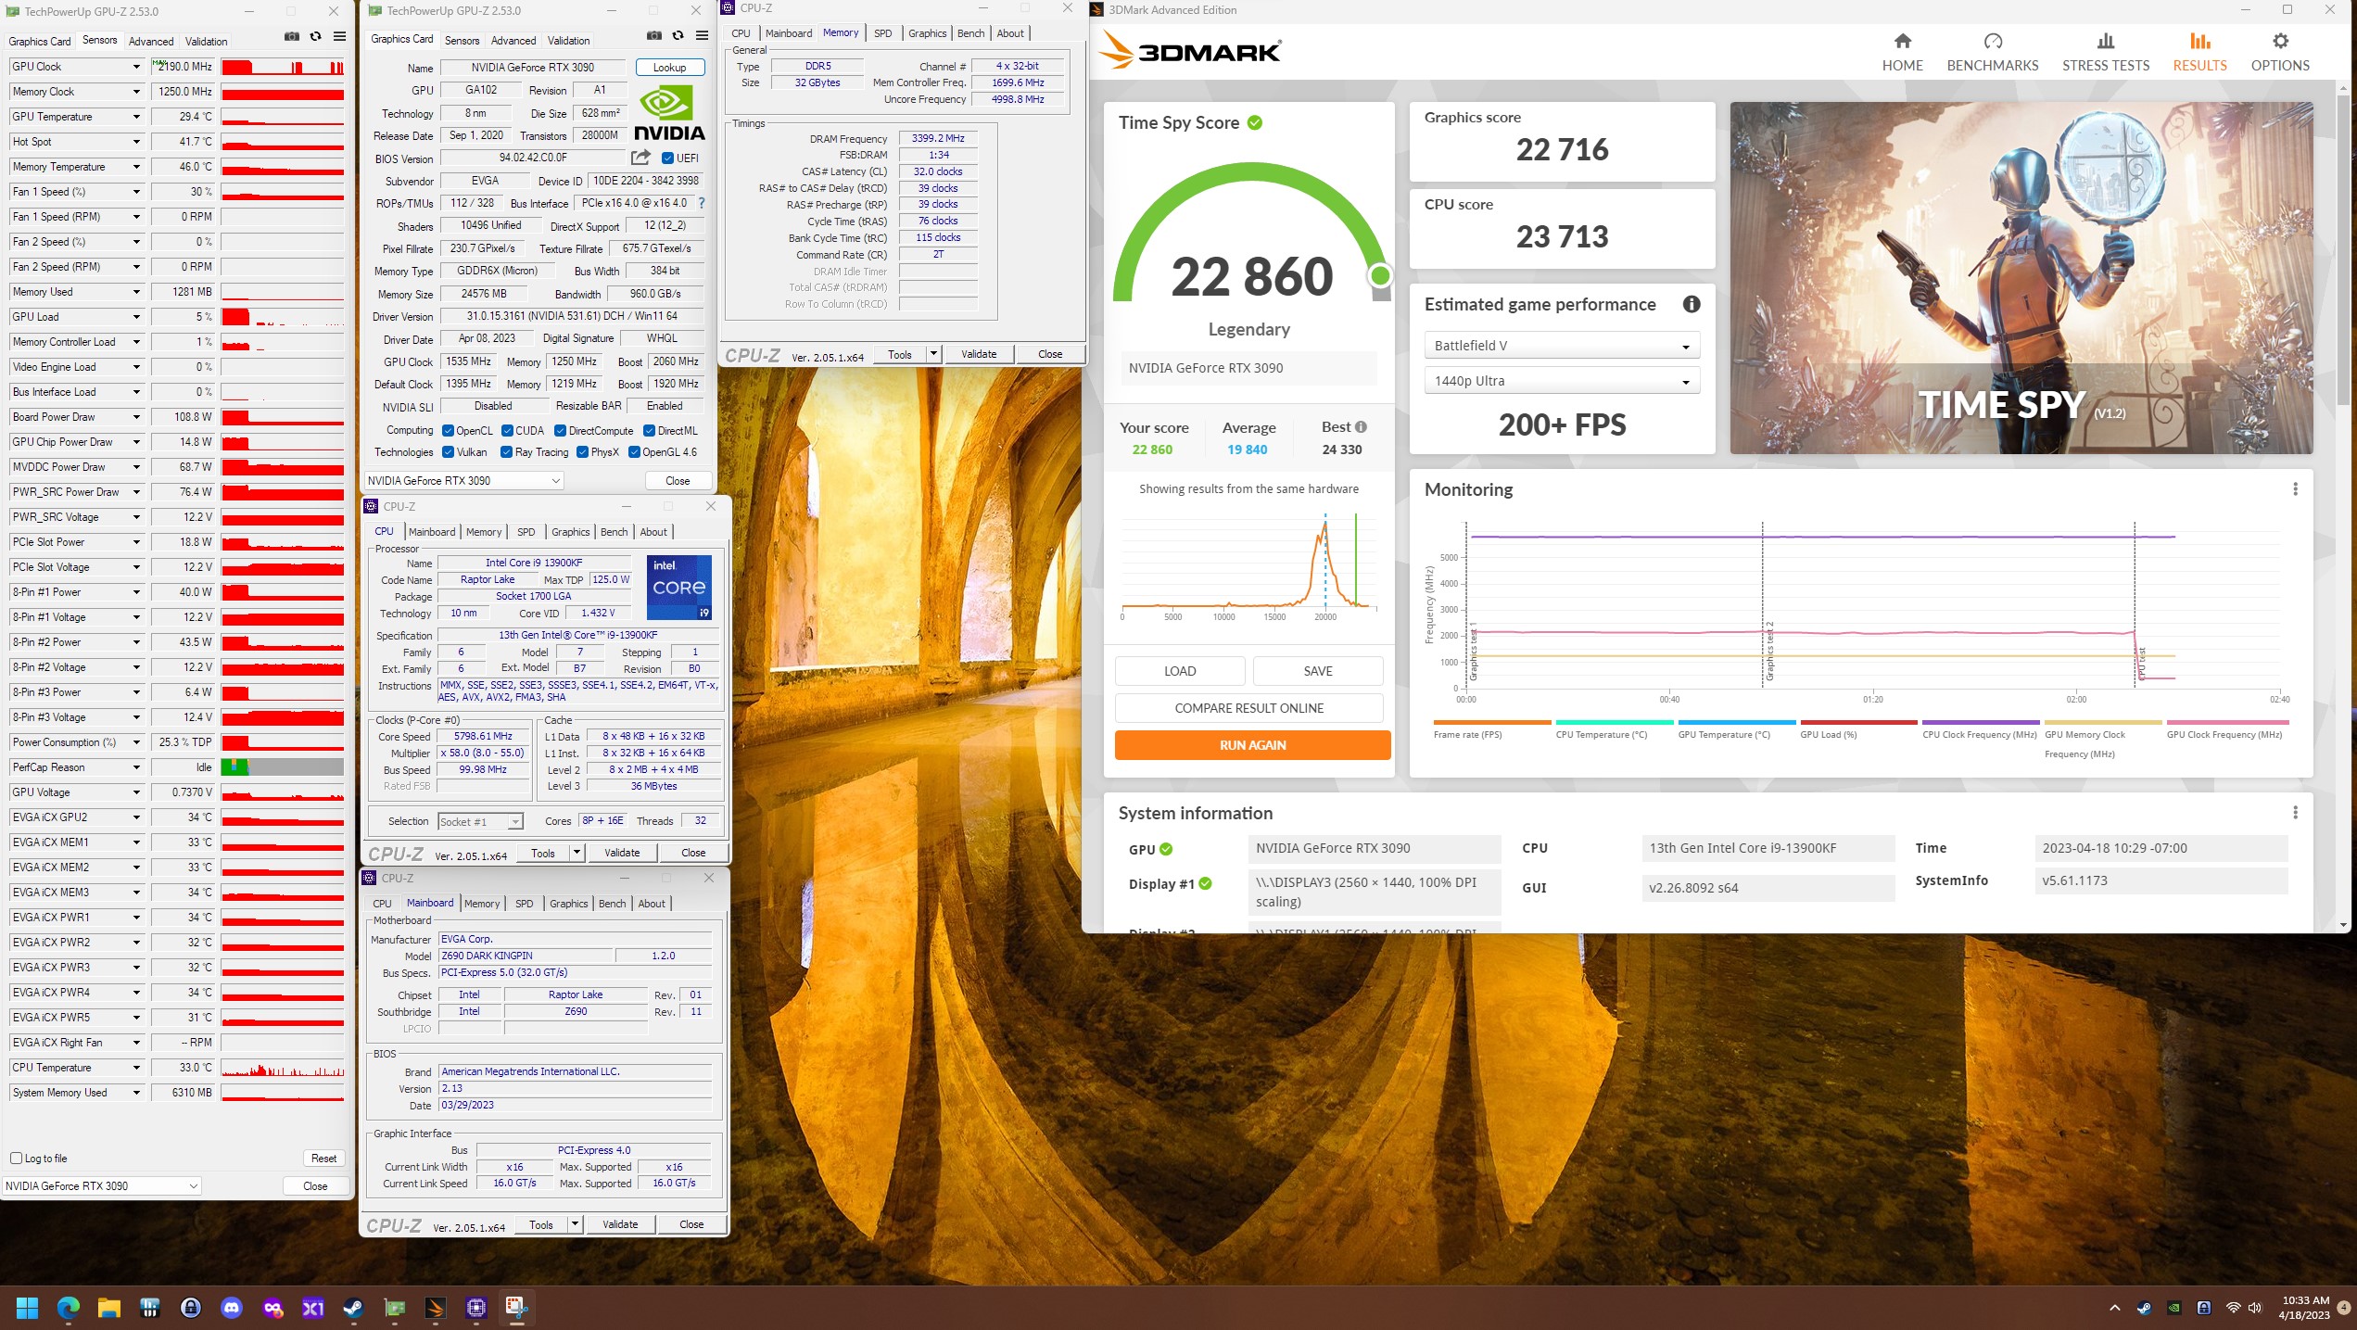This screenshot has height=1330, width=2357.
Task: Click Time Spy thumbnail image
Action: pos(2021,278)
